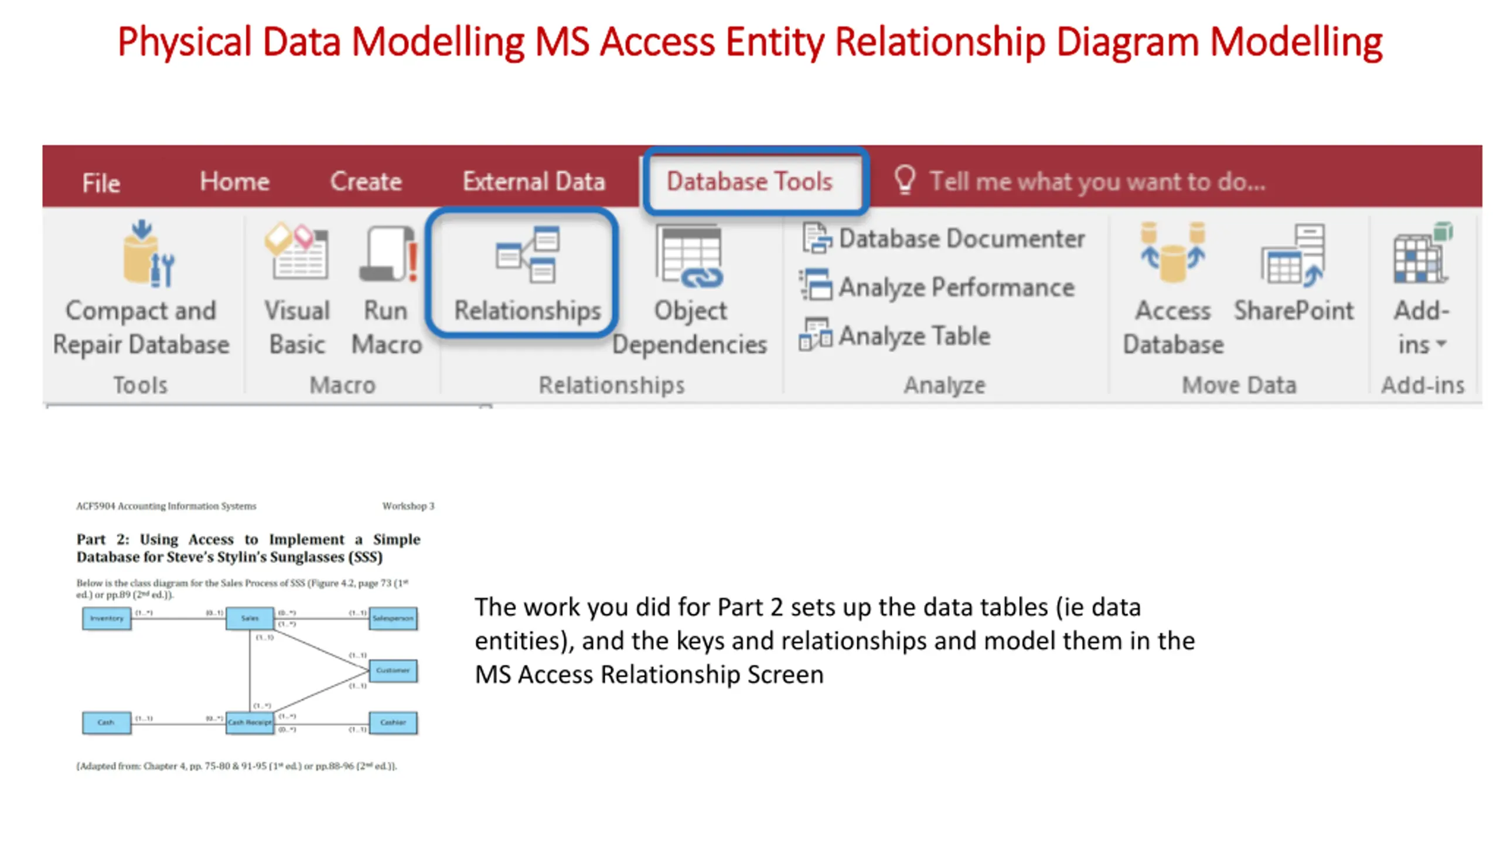Image resolution: width=1500 pixels, height=844 pixels.
Task: Click the Analyze Performance label
Action: (x=956, y=287)
